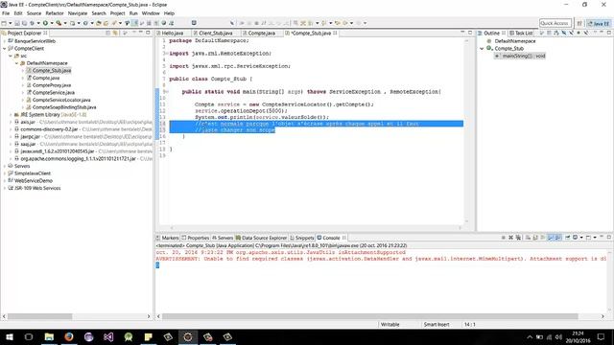Click the New file toolbar icon

click(4, 23)
